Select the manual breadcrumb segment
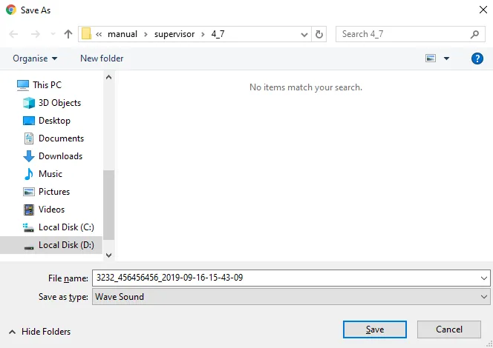The image size is (493, 348). point(123,34)
